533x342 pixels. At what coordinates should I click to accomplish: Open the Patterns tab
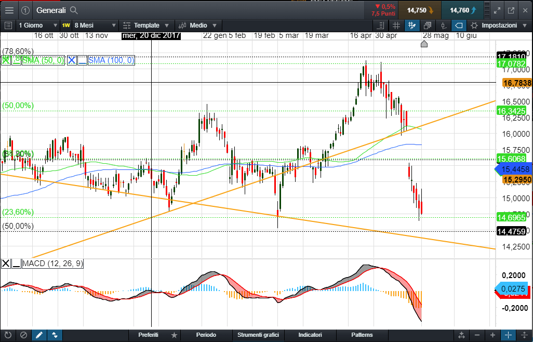pos(362,335)
